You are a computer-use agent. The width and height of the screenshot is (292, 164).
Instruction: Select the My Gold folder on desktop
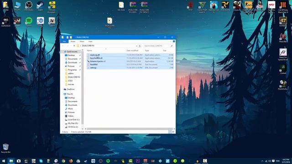[121, 6]
